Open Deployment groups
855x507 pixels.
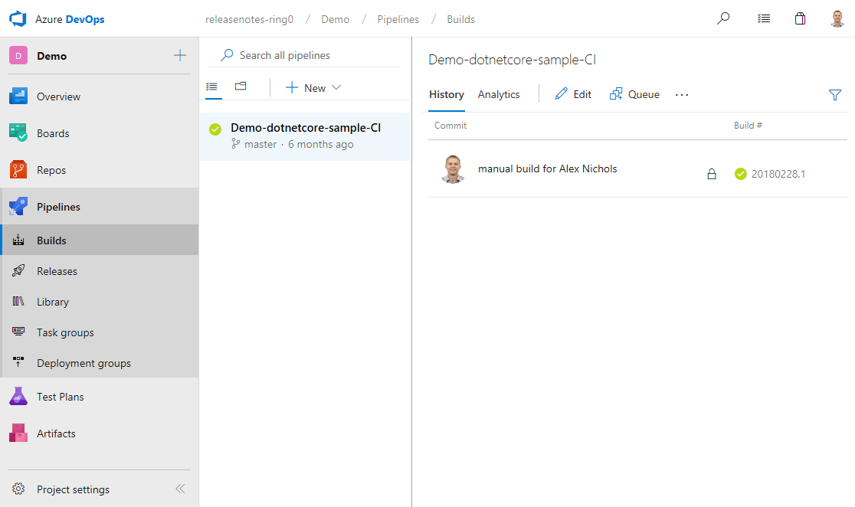[84, 362]
